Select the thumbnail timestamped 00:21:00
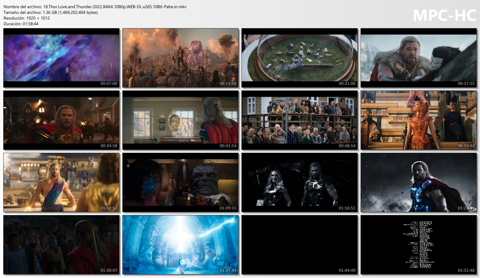This screenshot has width=480, height=278. (299, 58)
